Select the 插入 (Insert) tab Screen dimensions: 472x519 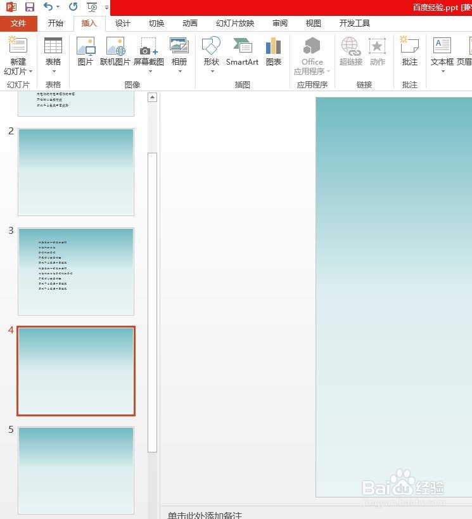tap(89, 23)
